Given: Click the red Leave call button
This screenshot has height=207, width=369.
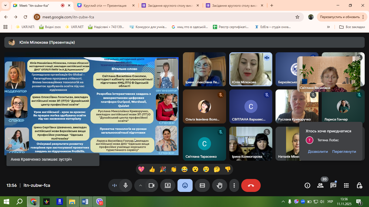Looking at the screenshot, I should [251, 185].
